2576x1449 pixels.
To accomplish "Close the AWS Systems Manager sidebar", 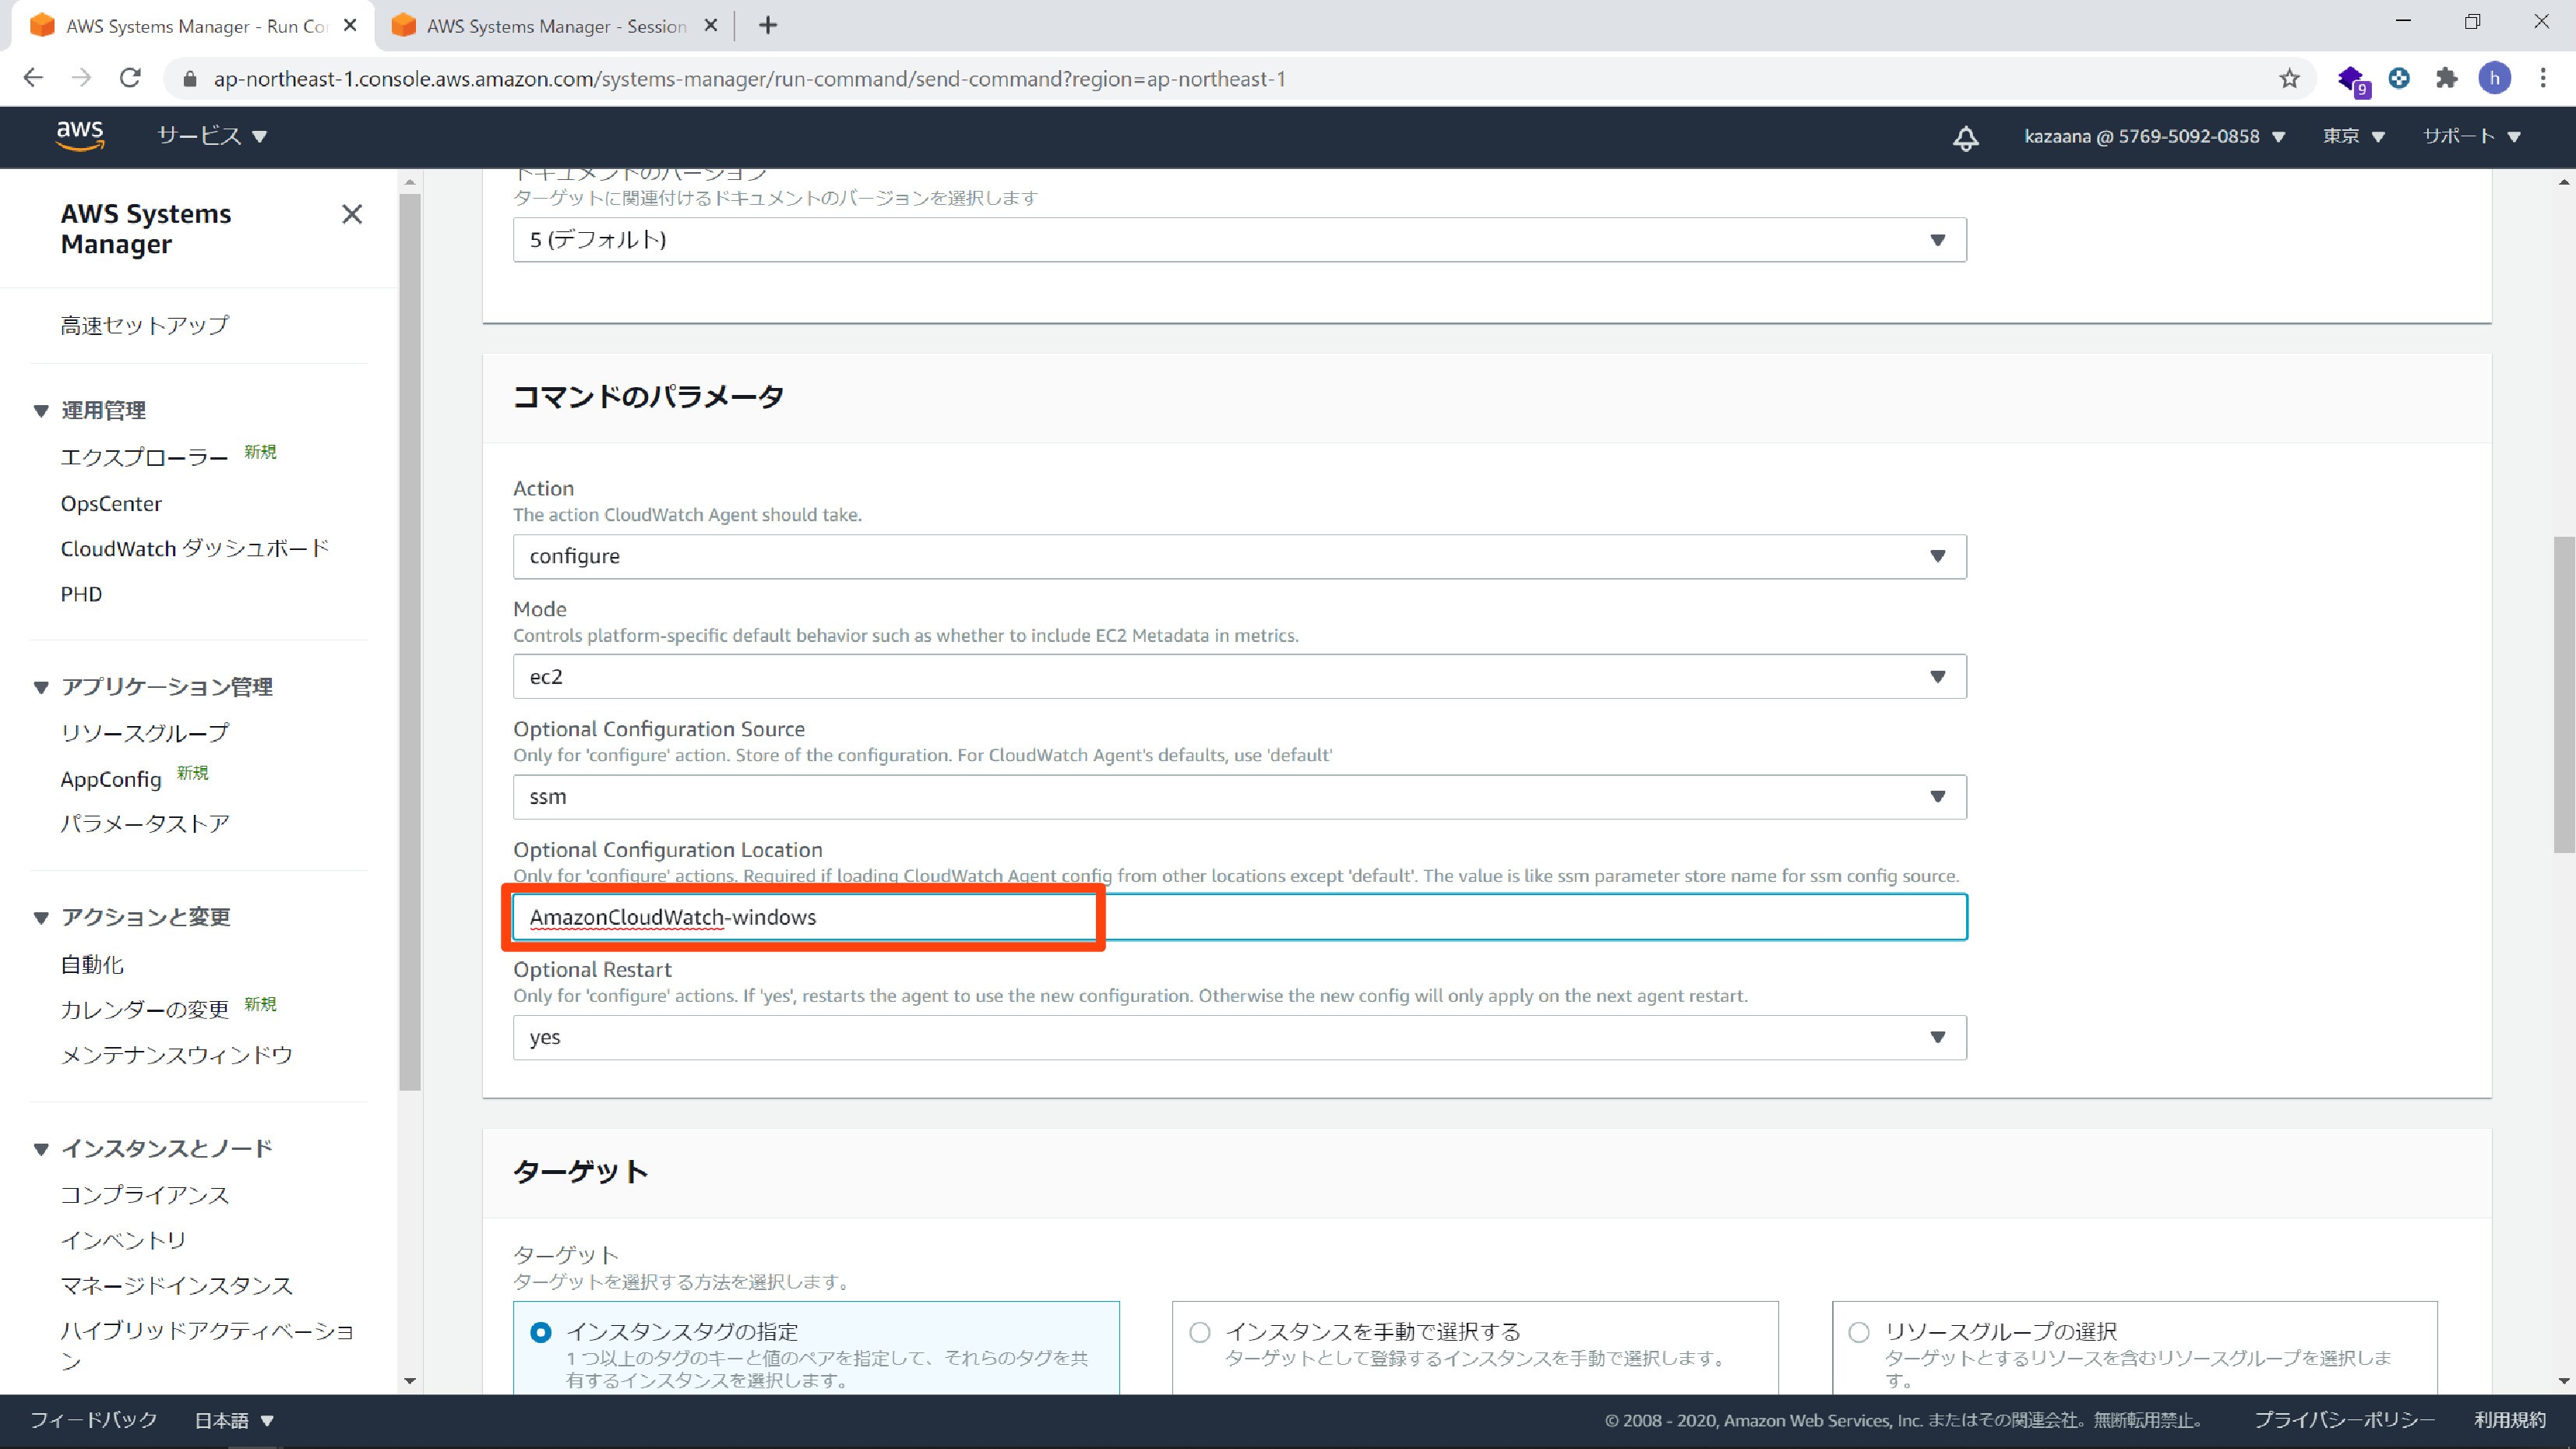I will click(352, 214).
